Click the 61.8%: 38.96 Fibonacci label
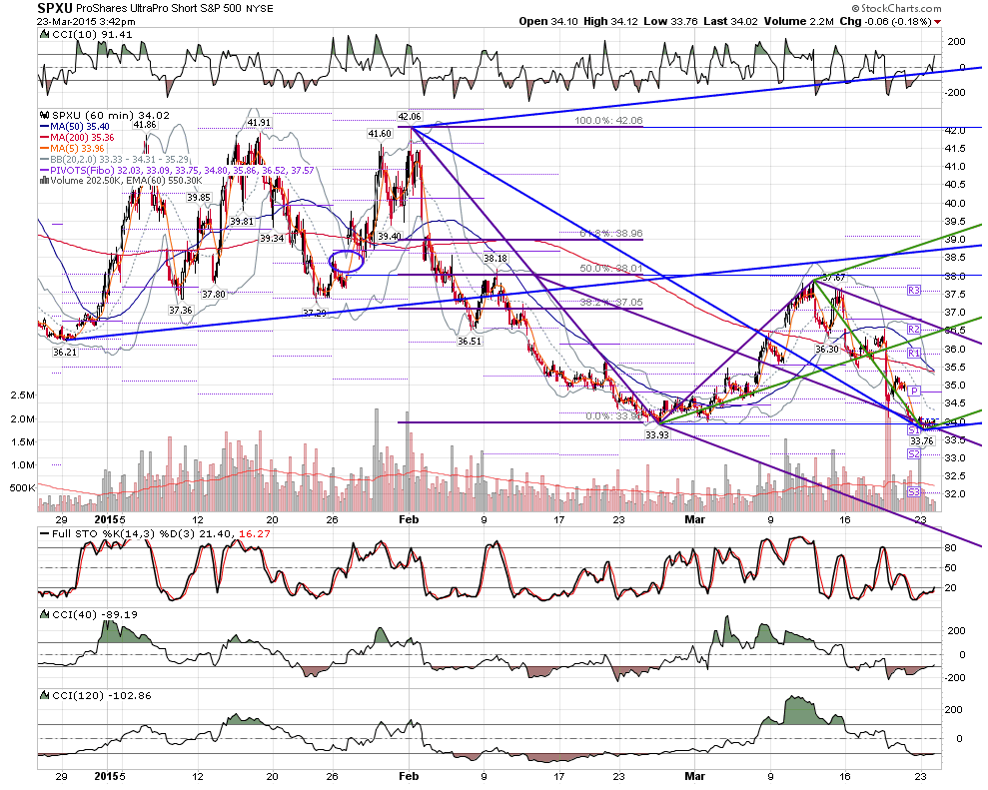Image resolution: width=988 pixels, height=790 pixels. [611, 233]
